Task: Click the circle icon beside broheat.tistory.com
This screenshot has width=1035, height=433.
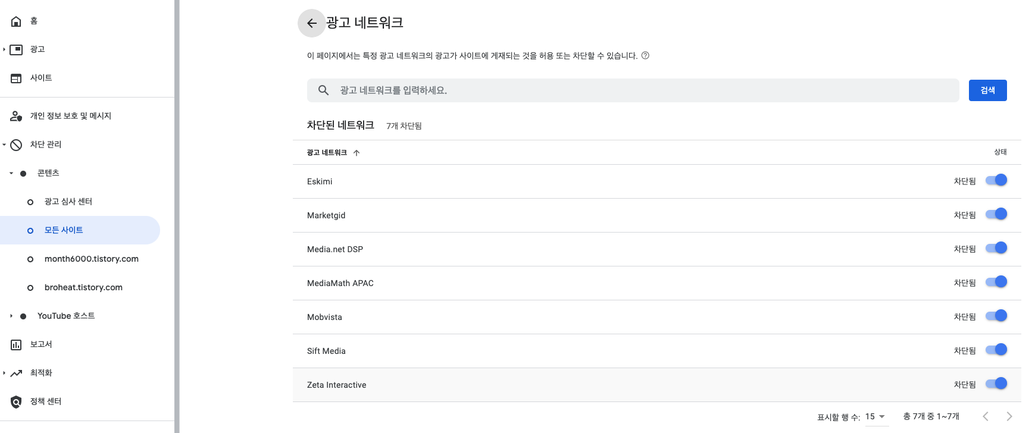Action: pyautogui.click(x=30, y=288)
